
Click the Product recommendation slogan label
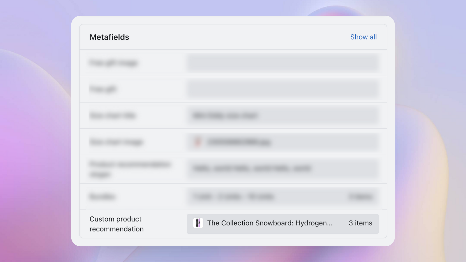coord(130,169)
